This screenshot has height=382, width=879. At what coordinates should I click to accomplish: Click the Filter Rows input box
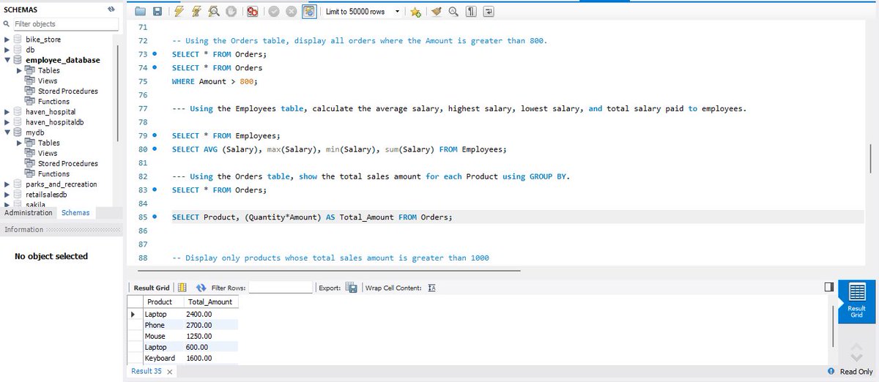(x=280, y=288)
